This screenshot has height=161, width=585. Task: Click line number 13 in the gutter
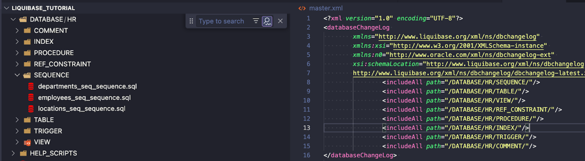coord(307,128)
